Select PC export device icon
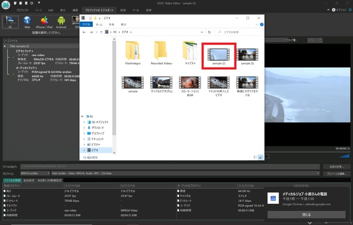 click(x=10, y=22)
